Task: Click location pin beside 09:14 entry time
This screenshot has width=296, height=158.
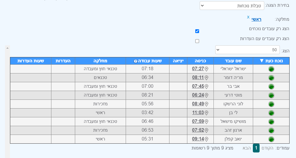Action: click(x=206, y=139)
